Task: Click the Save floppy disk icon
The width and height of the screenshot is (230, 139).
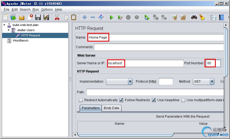Action: [38, 17]
